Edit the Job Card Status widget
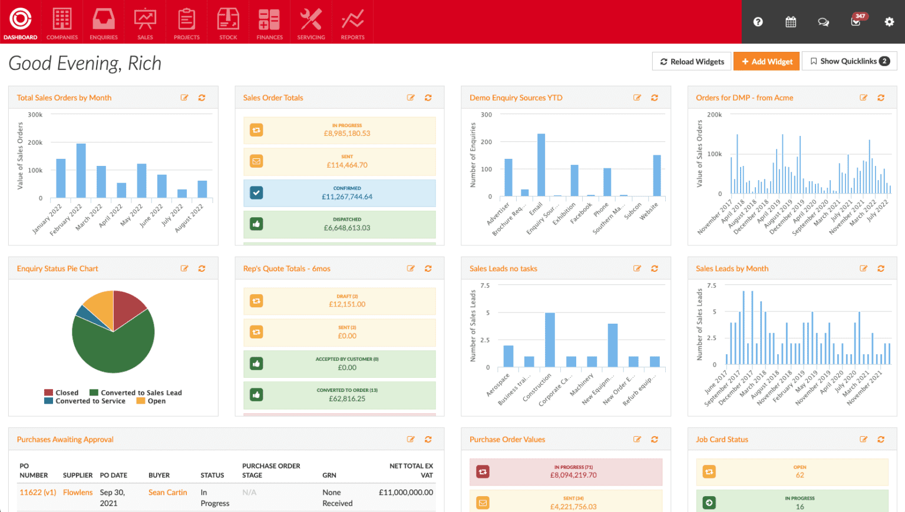This screenshot has height=512, width=905. point(863,439)
